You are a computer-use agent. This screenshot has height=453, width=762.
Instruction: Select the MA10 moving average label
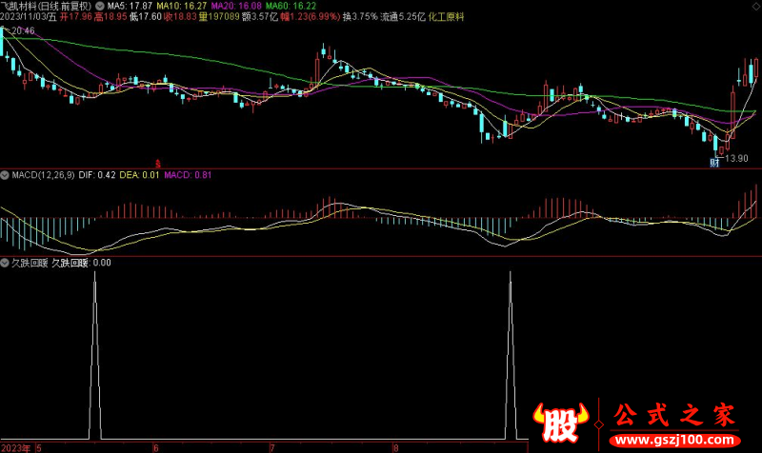tap(181, 7)
